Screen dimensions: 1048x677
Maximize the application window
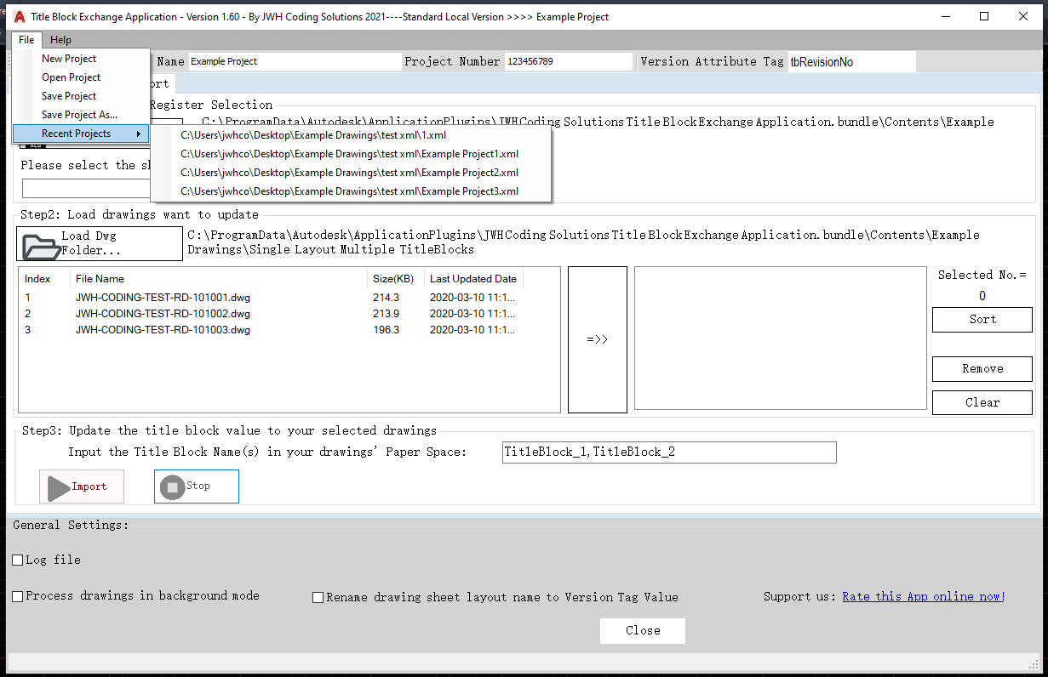coord(984,16)
